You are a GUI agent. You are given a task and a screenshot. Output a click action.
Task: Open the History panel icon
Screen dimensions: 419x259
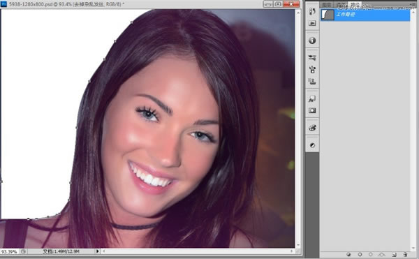[x=312, y=11]
